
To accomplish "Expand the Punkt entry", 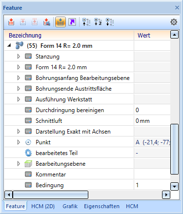I will (x=19, y=142).
